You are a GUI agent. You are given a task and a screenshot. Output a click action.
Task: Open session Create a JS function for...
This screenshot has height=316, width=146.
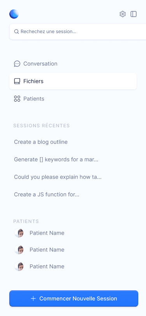tap(47, 195)
